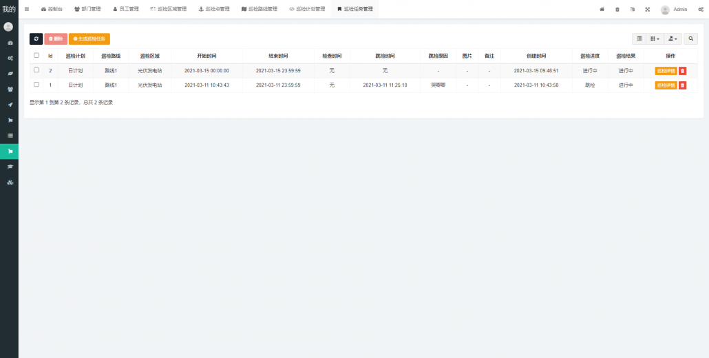Image resolution: width=709 pixels, height=358 pixels.
Task: Open the Admin user menu
Action: coord(674,10)
